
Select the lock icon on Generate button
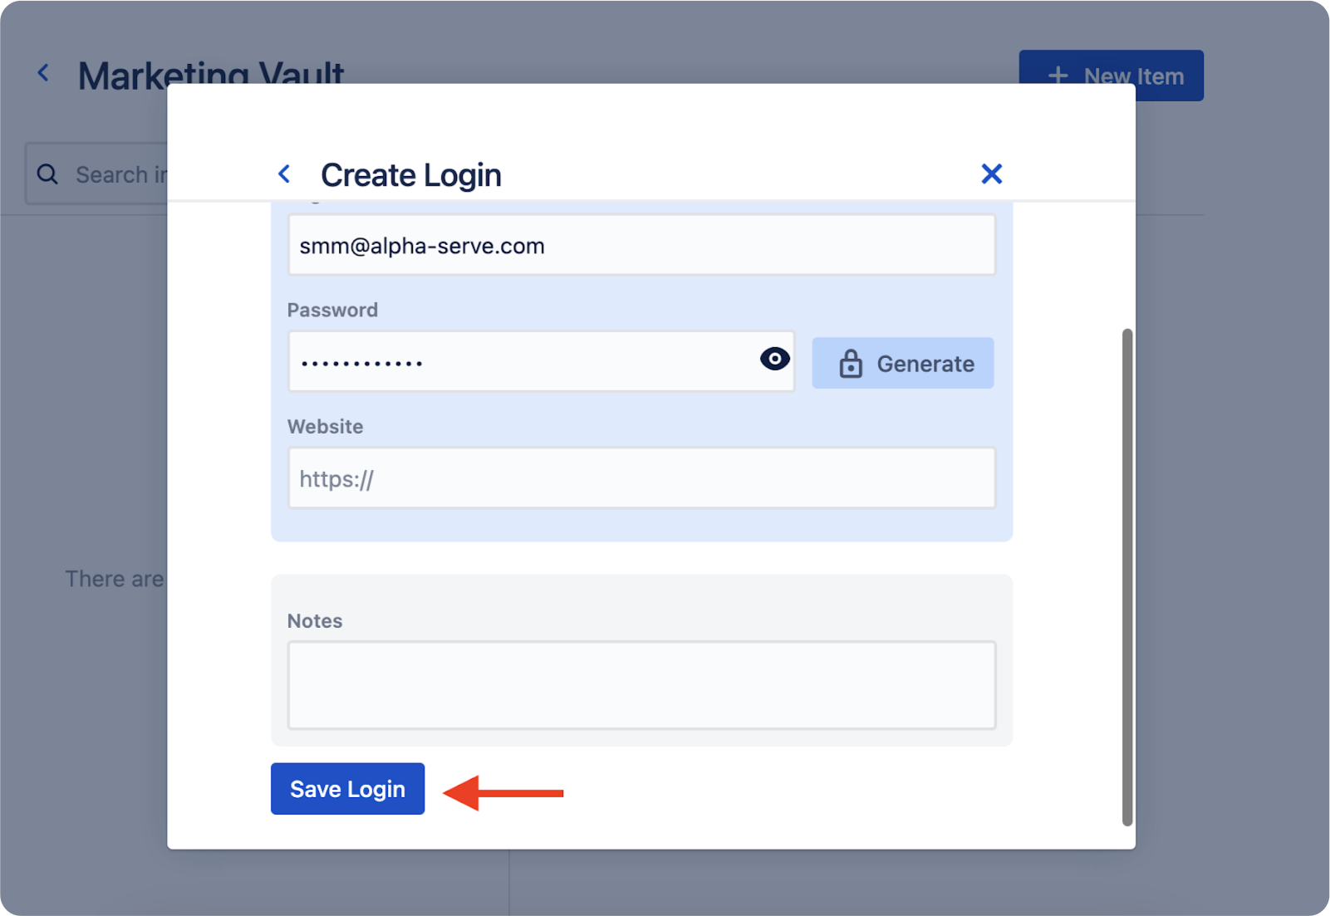pyautogui.click(x=850, y=363)
